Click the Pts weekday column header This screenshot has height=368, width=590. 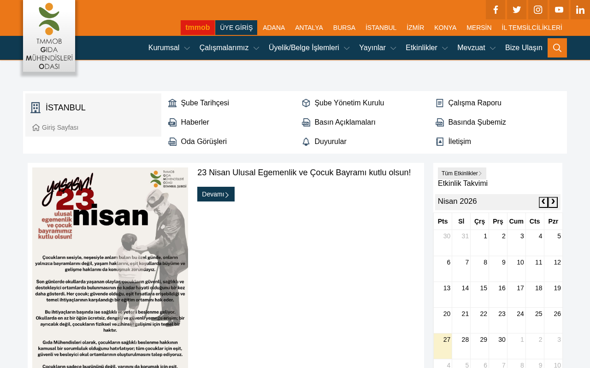coord(443,221)
